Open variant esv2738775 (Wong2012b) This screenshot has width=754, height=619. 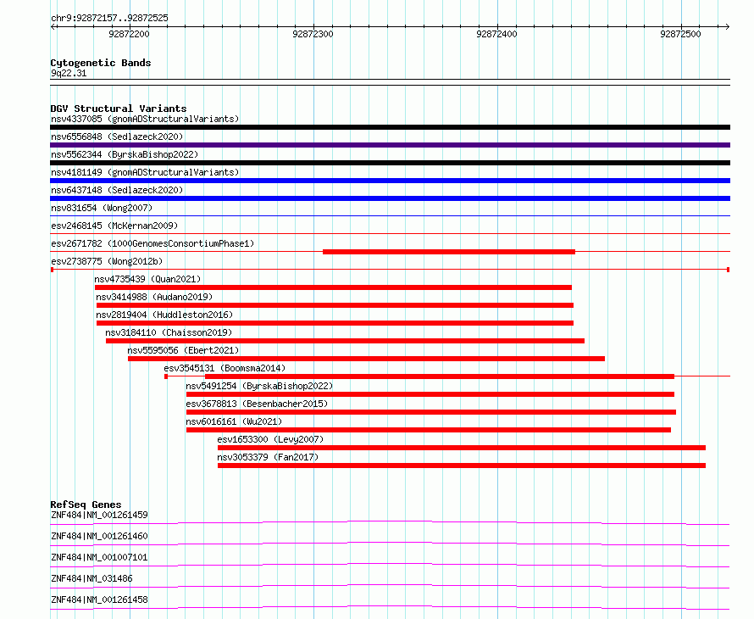pyautogui.click(x=107, y=261)
